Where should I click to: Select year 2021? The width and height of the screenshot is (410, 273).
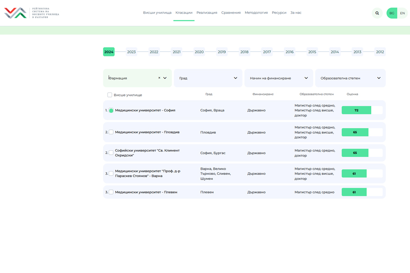coord(176,52)
